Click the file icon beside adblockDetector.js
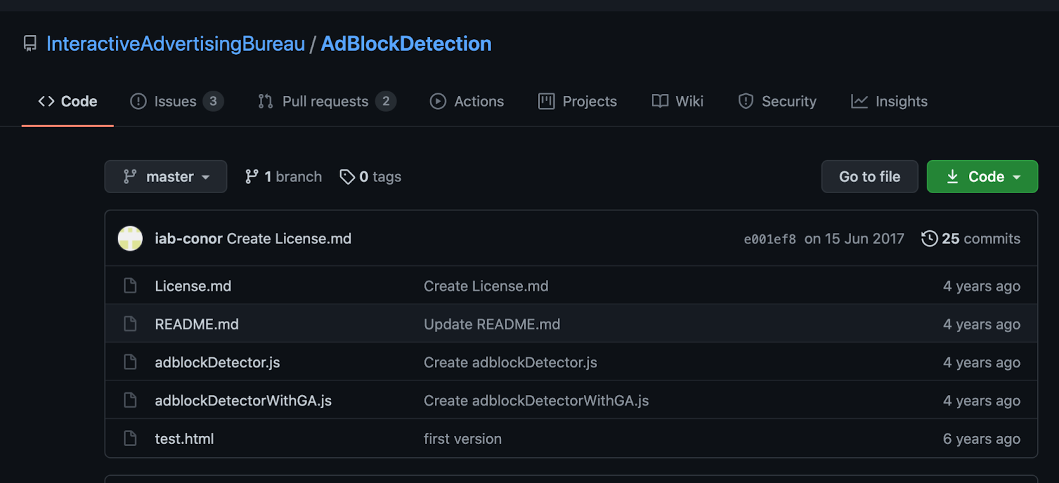Image resolution: width=1059 pixels, height=483 pixels. point(130,363)
